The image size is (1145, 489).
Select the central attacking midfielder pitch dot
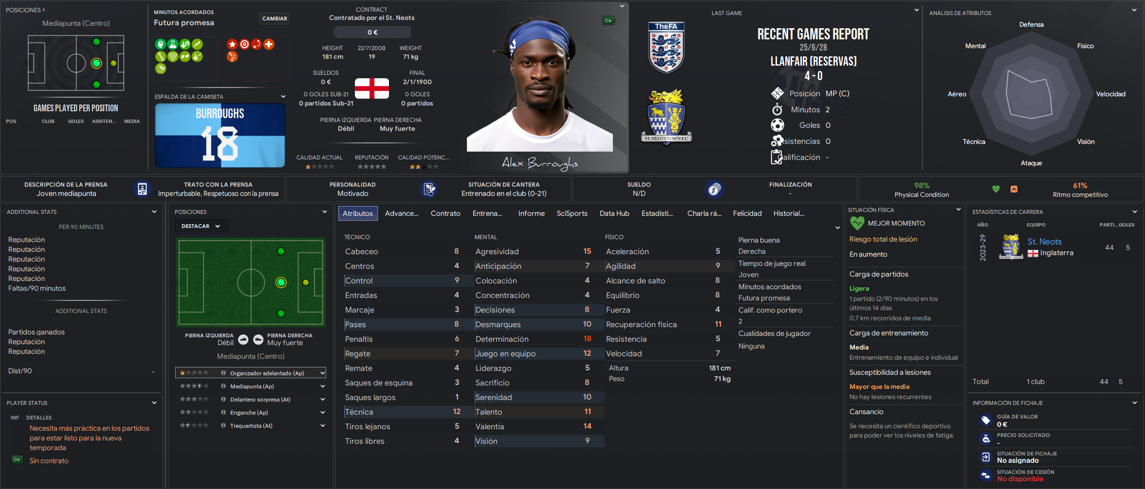(x=281, y=282)
